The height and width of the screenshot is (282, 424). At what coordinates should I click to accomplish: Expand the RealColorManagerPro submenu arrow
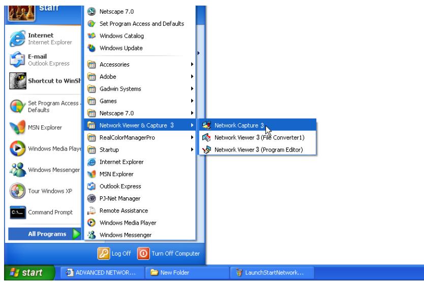[x=192, y=137]
